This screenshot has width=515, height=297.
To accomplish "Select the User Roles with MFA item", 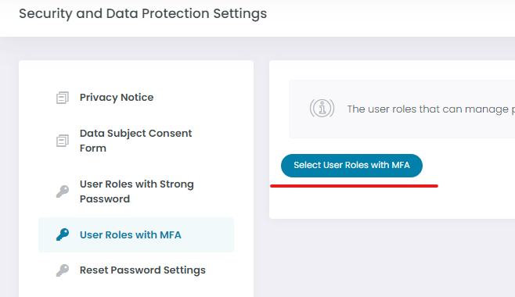I will pyautogui.click(x=131, y=234).
